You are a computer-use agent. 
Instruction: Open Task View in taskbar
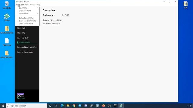(56, 106)
